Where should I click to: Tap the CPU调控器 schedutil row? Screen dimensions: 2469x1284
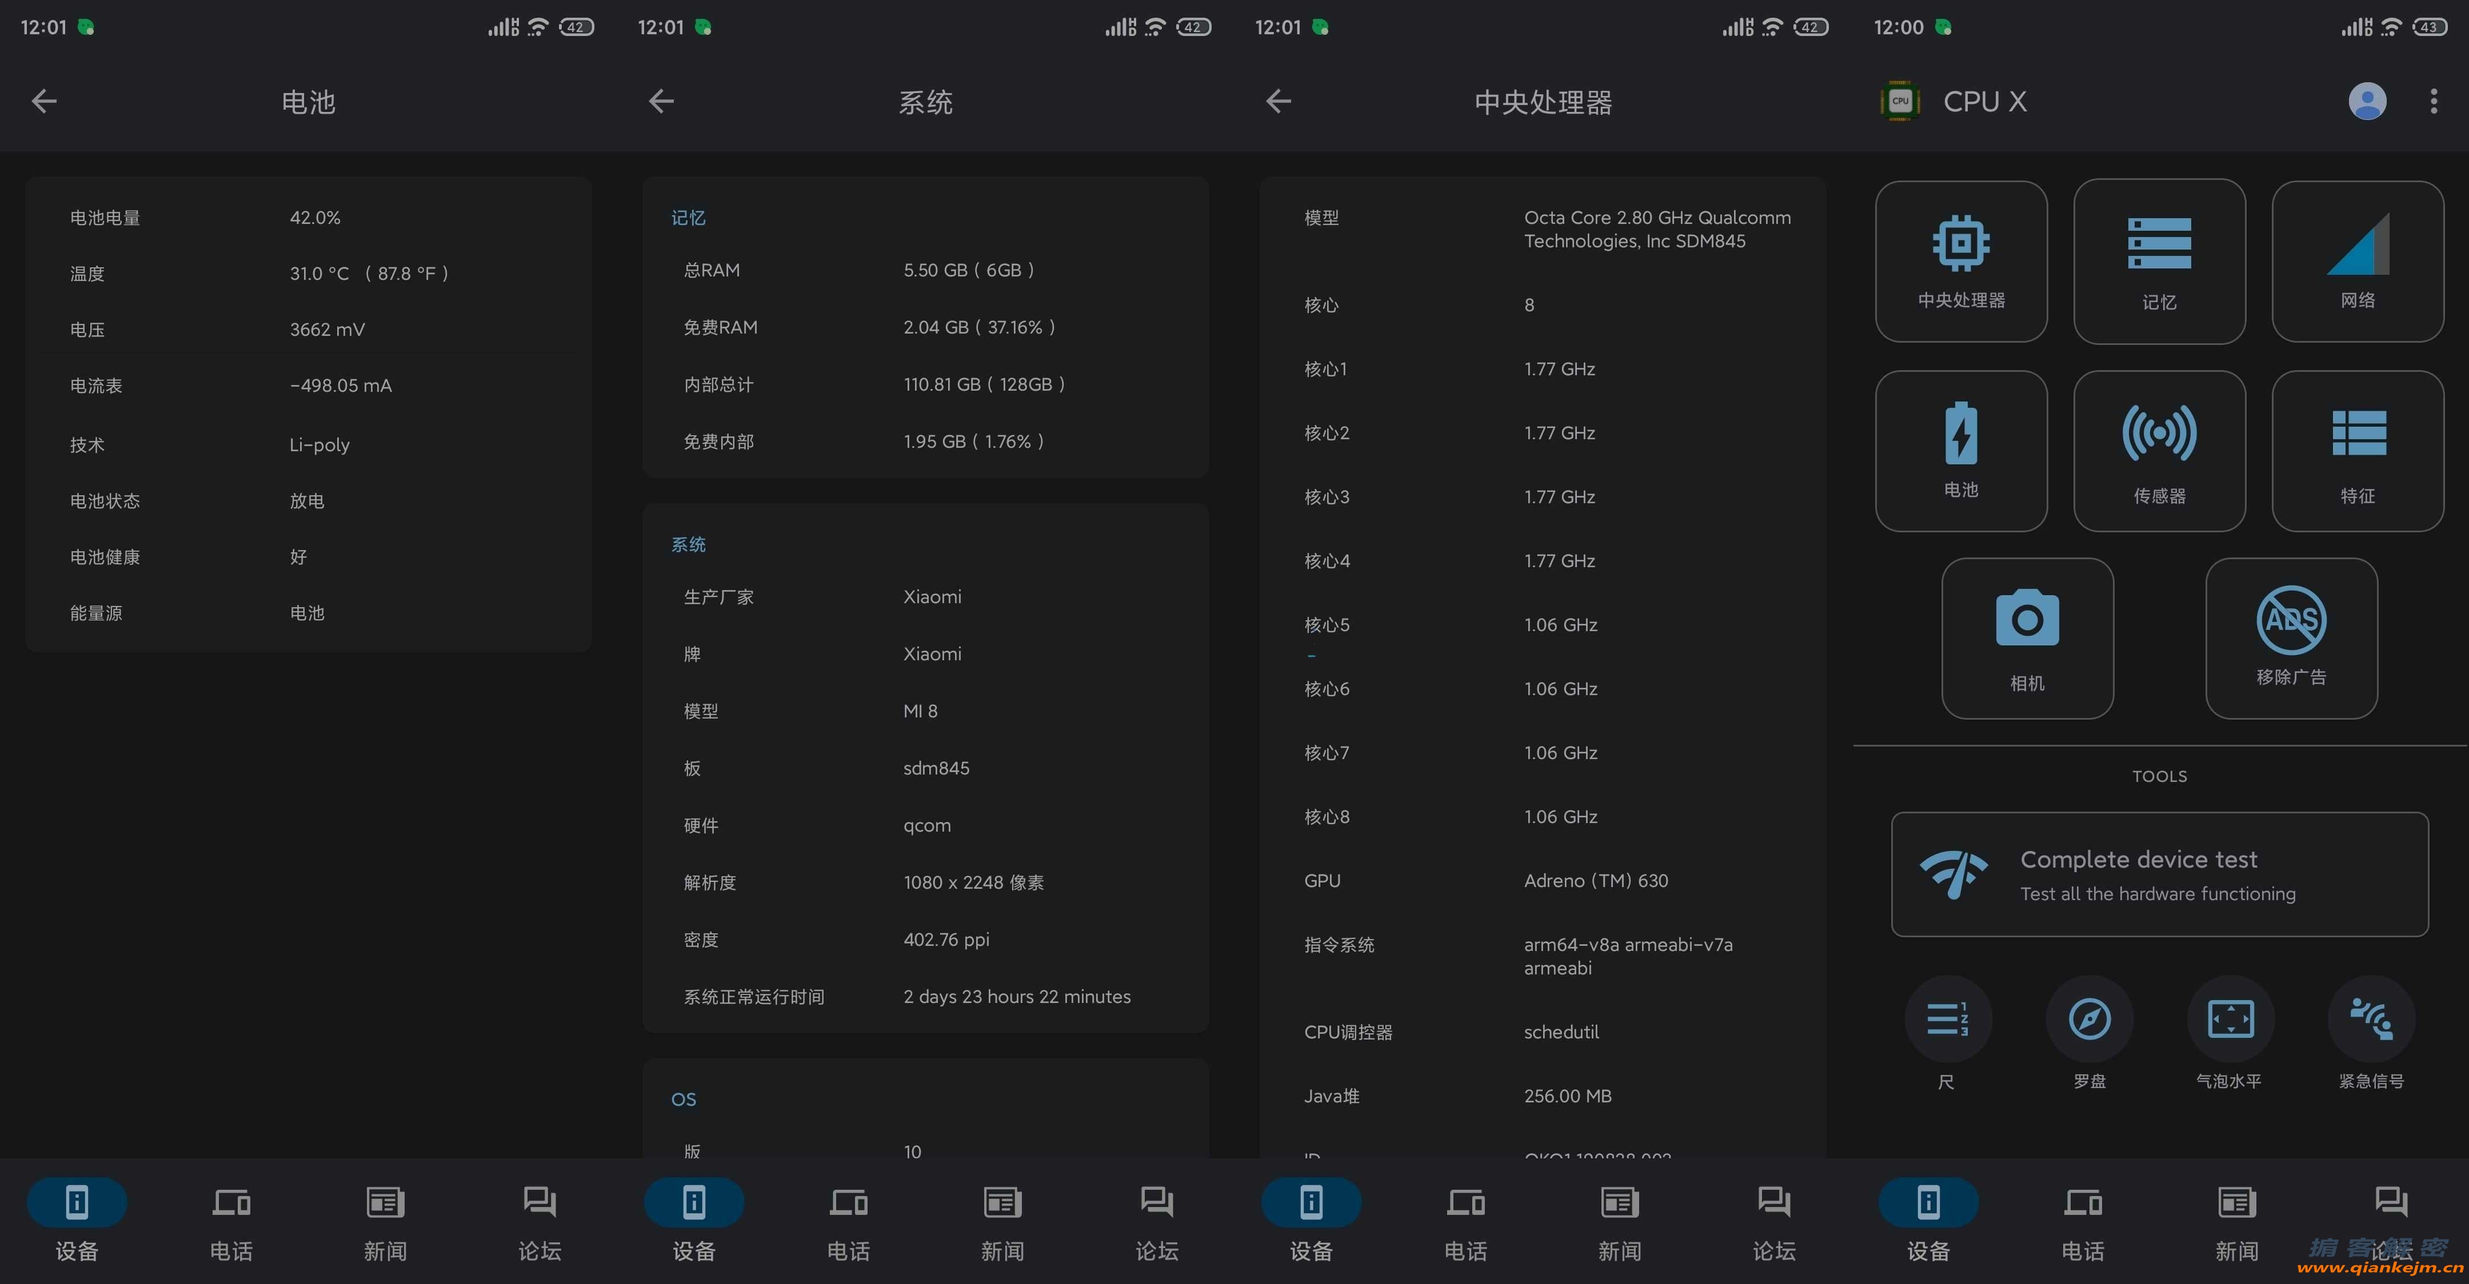1542,1032
